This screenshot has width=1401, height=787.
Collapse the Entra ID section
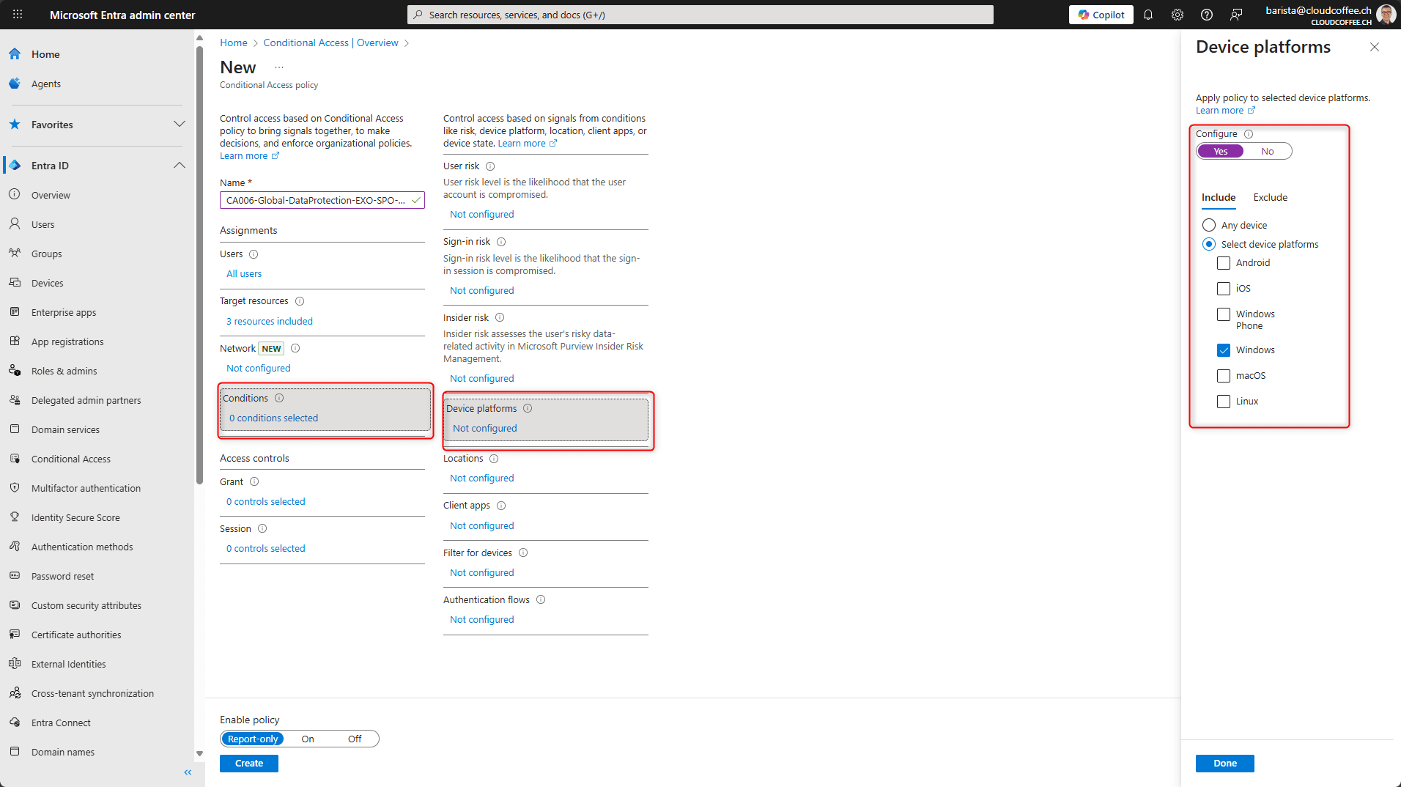pos(180,166)
